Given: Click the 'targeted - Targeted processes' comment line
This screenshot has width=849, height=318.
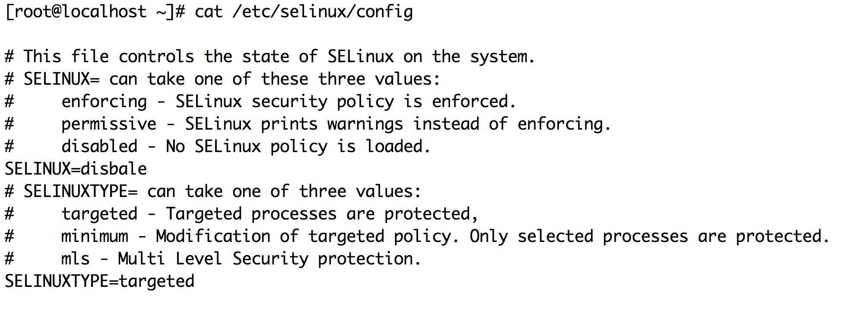Looking at the screenshot, I should (x=241, y=213).
